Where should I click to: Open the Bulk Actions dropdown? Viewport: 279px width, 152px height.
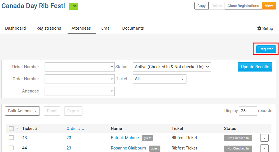click(22, 111)
